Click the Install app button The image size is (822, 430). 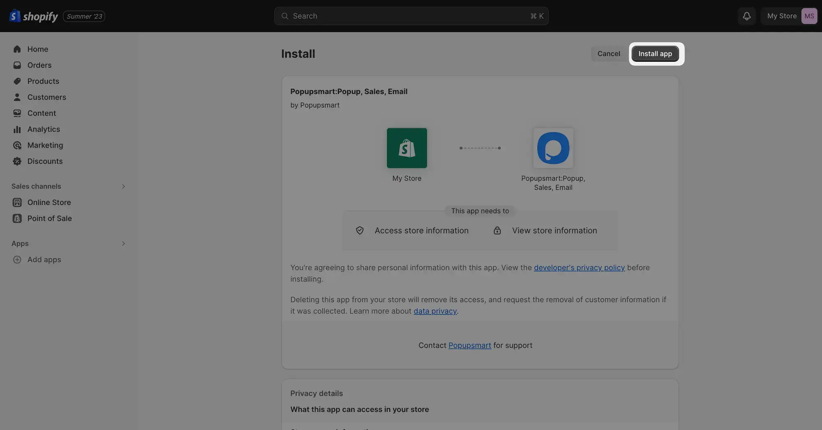tap(655, 54)
